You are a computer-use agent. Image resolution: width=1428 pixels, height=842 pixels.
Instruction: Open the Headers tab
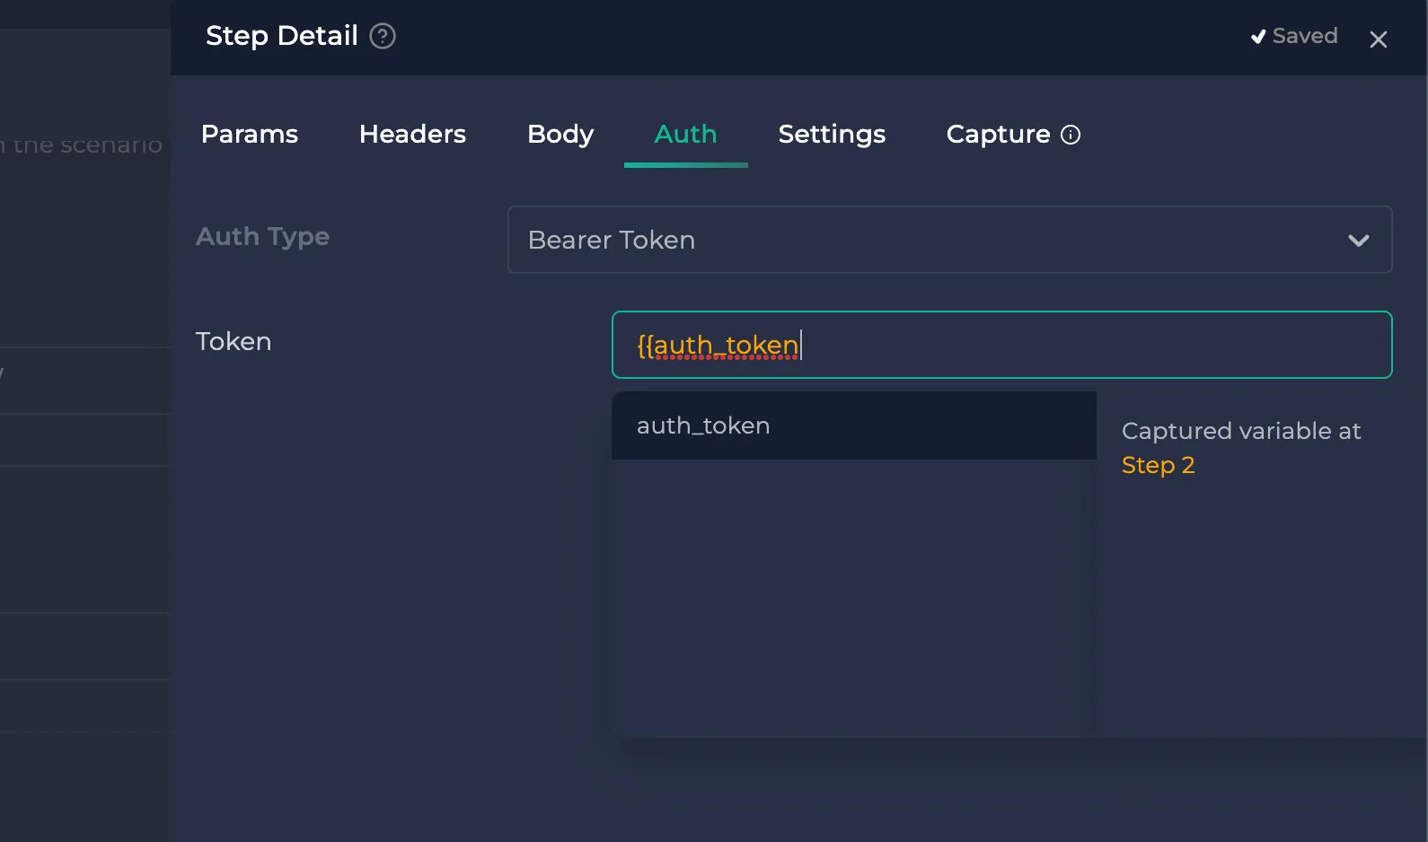click(412, 134)
